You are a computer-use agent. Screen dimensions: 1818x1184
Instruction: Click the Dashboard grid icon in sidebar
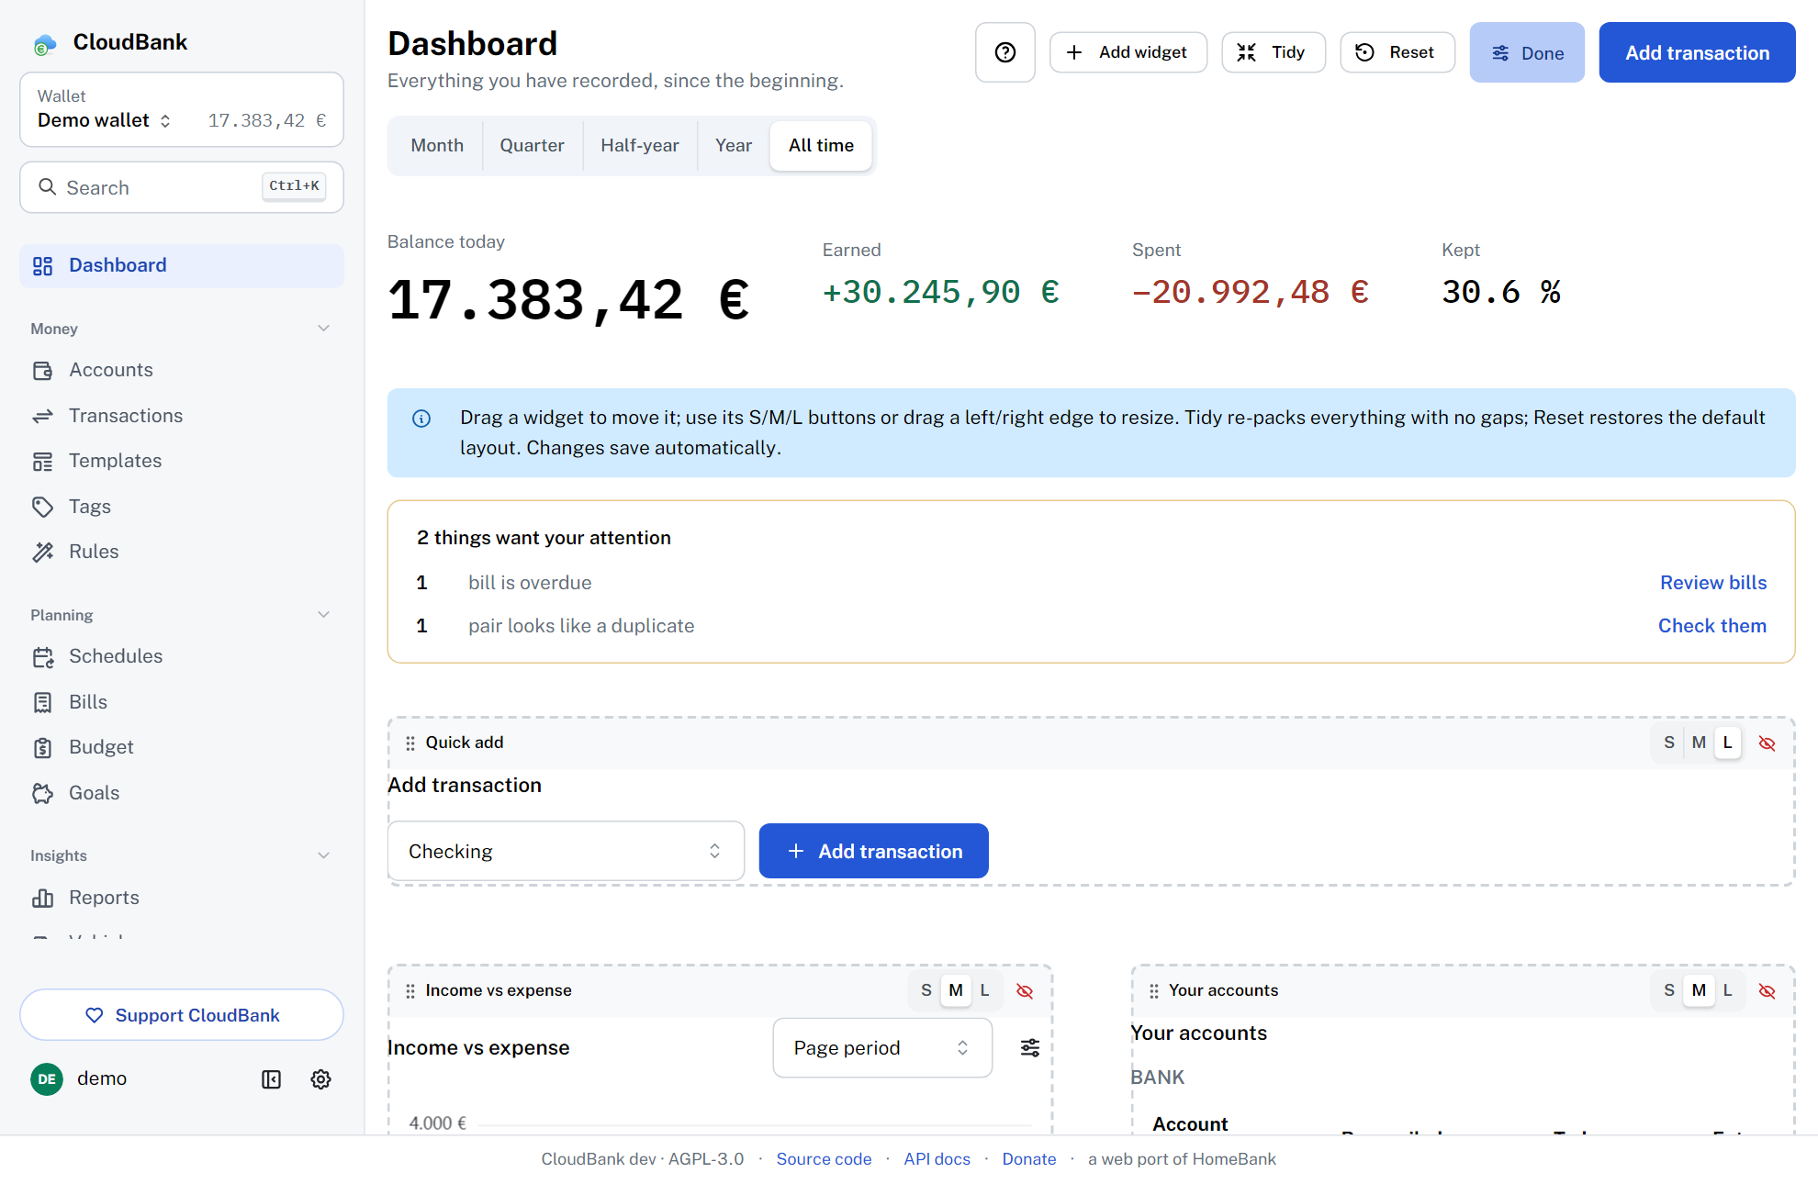click(42, 266)
